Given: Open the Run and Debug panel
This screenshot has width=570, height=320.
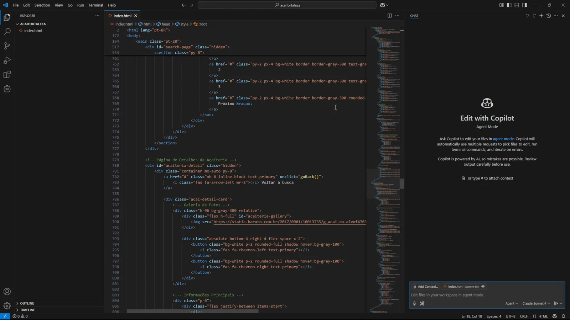Looking at the screenshot, I should pos(7,60).
